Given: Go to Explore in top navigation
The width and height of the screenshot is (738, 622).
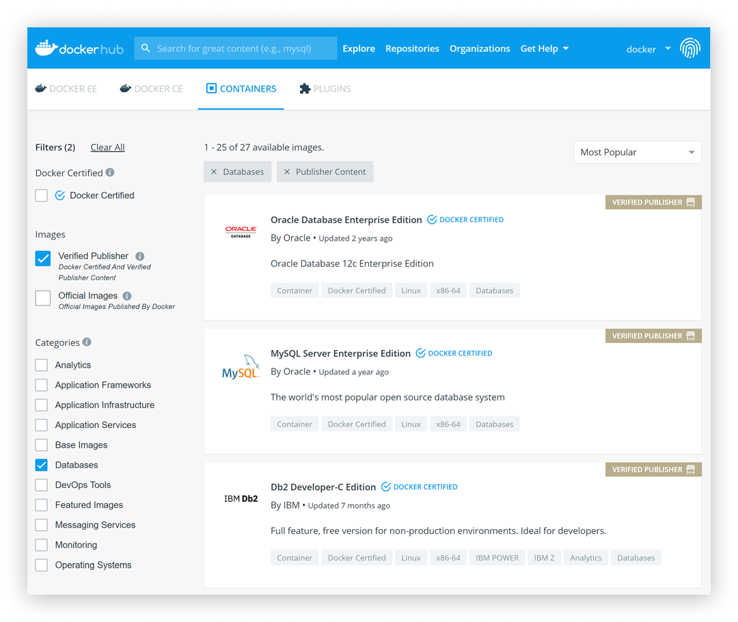Looking at the screenshot, I should 359,49.
